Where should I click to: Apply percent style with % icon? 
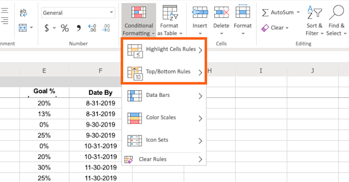[65, 28]
